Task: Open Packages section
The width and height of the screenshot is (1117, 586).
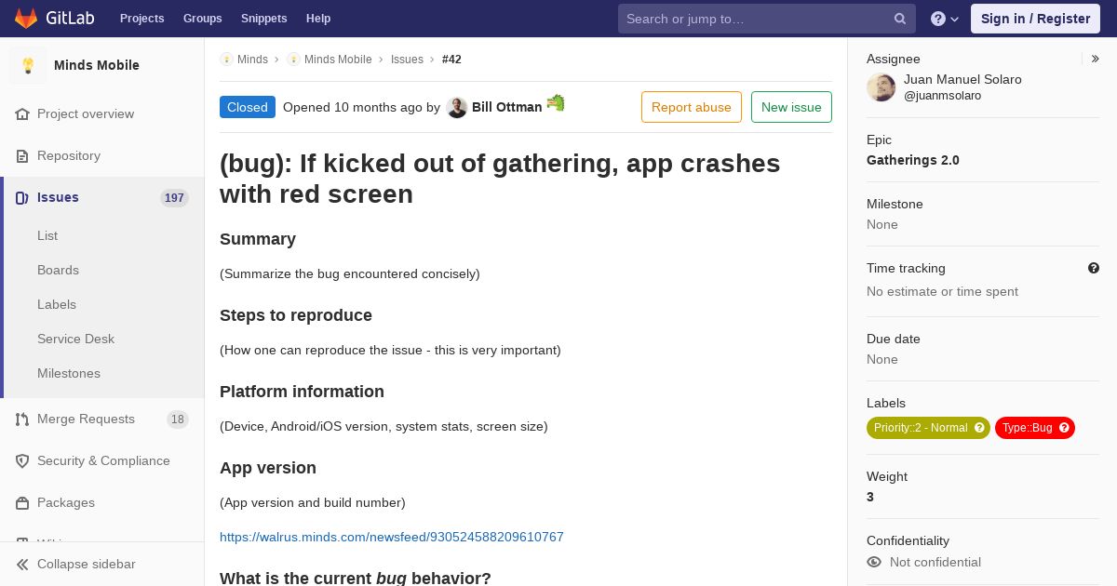Action: 66,502
